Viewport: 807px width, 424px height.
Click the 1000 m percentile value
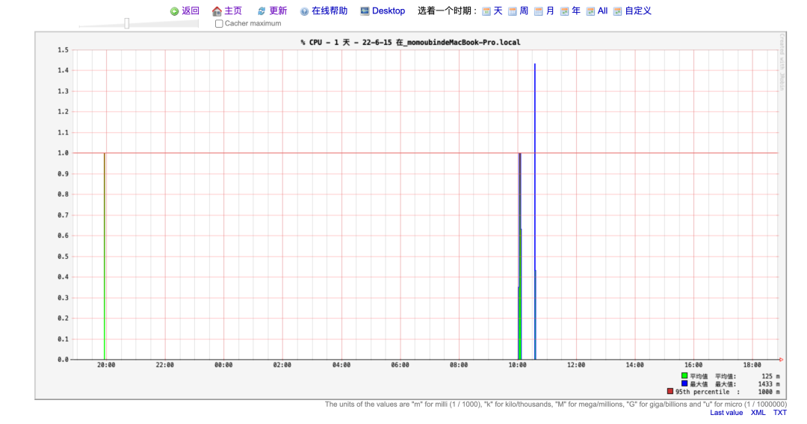pos(769,392)
